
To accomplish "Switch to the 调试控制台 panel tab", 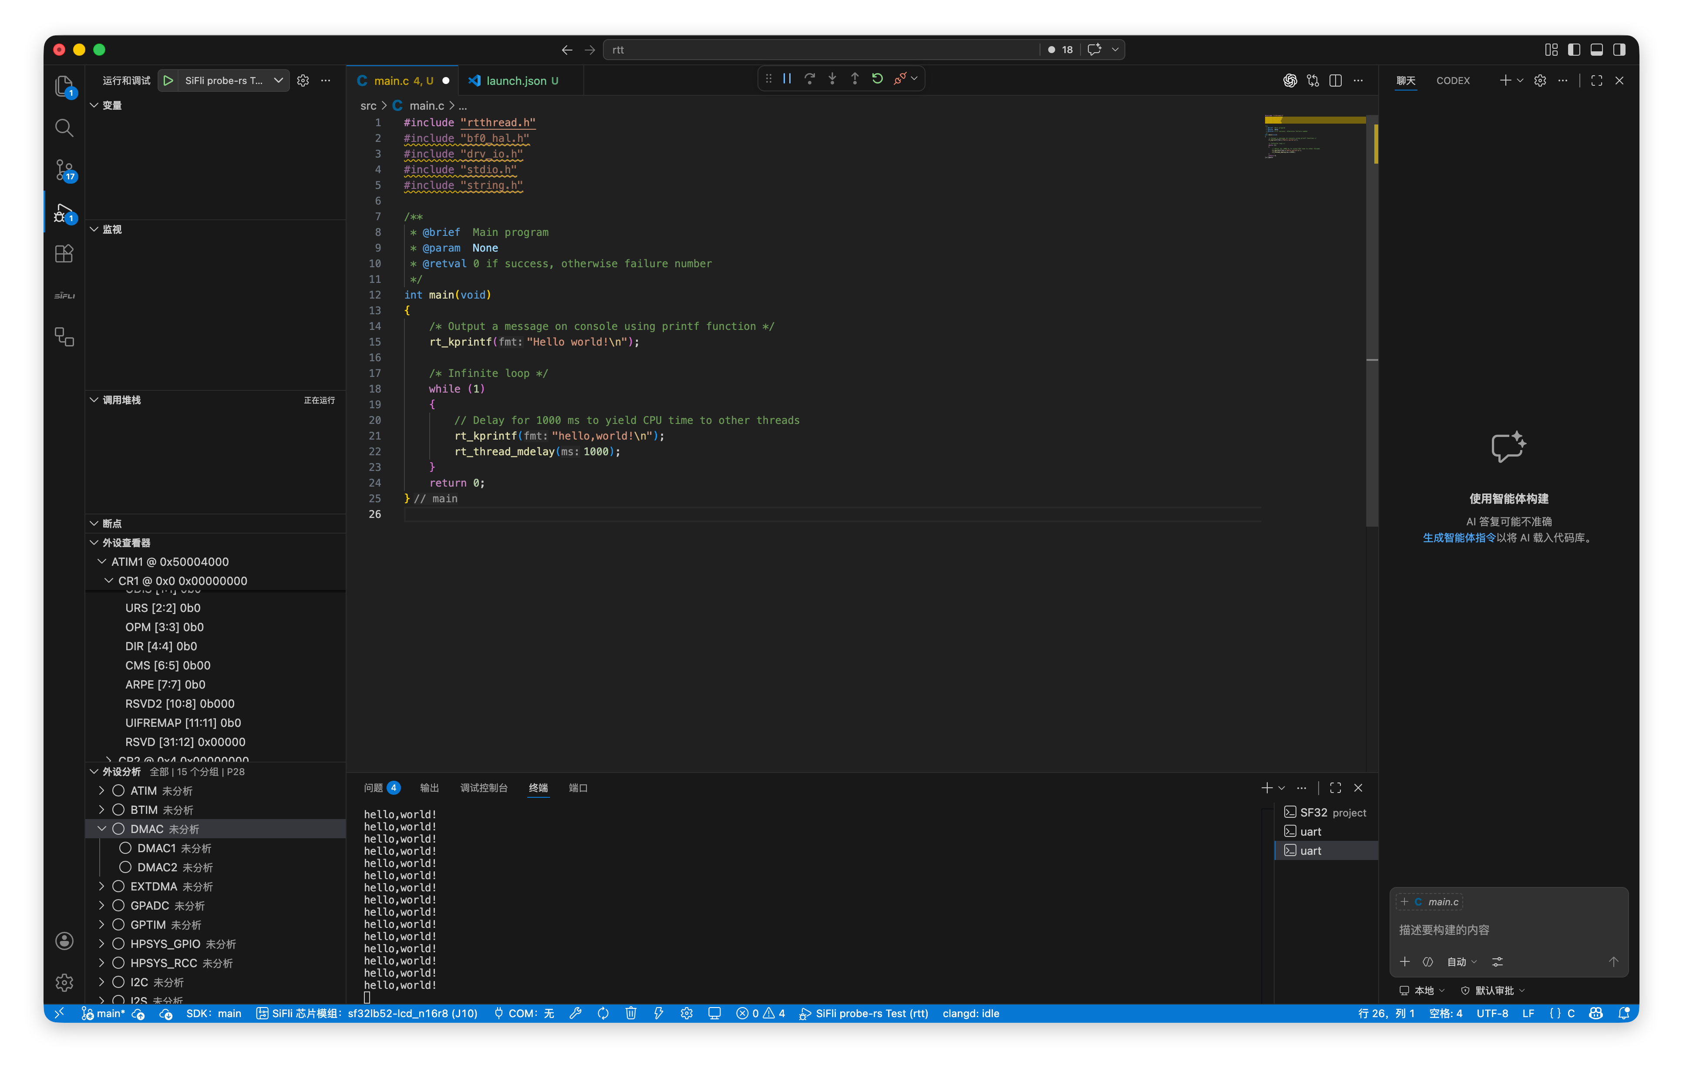I will (484, 788).
